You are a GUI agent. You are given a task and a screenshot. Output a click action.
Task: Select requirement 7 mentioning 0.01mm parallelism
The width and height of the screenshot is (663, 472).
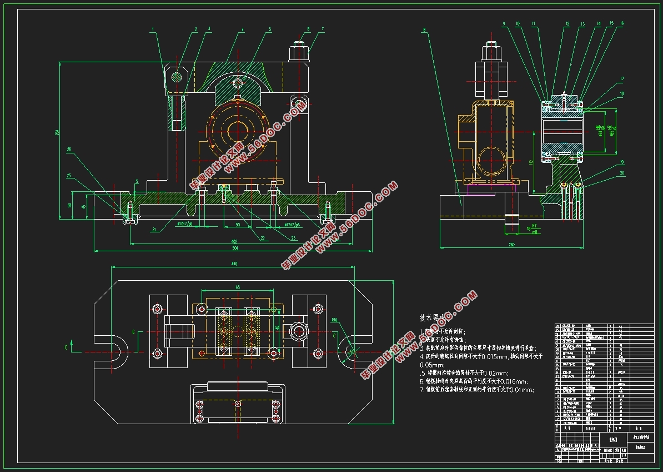click(476, 390)
